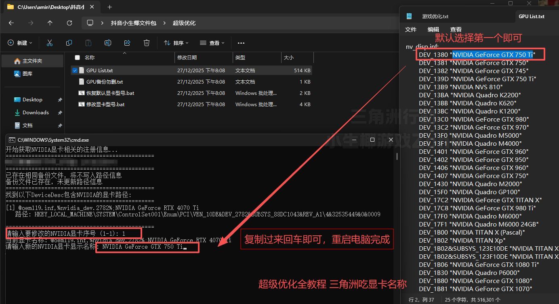Select 抖音小生椰文件包 breadcrumb

tap(134, 23)
